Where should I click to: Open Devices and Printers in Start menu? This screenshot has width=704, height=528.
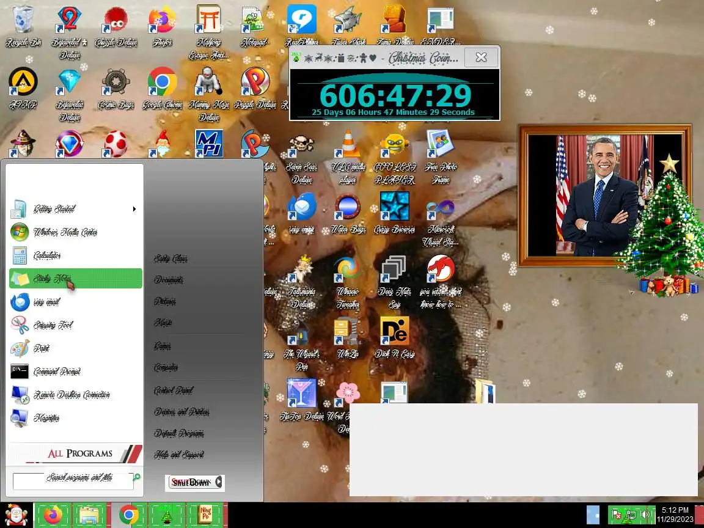(182, 412)
